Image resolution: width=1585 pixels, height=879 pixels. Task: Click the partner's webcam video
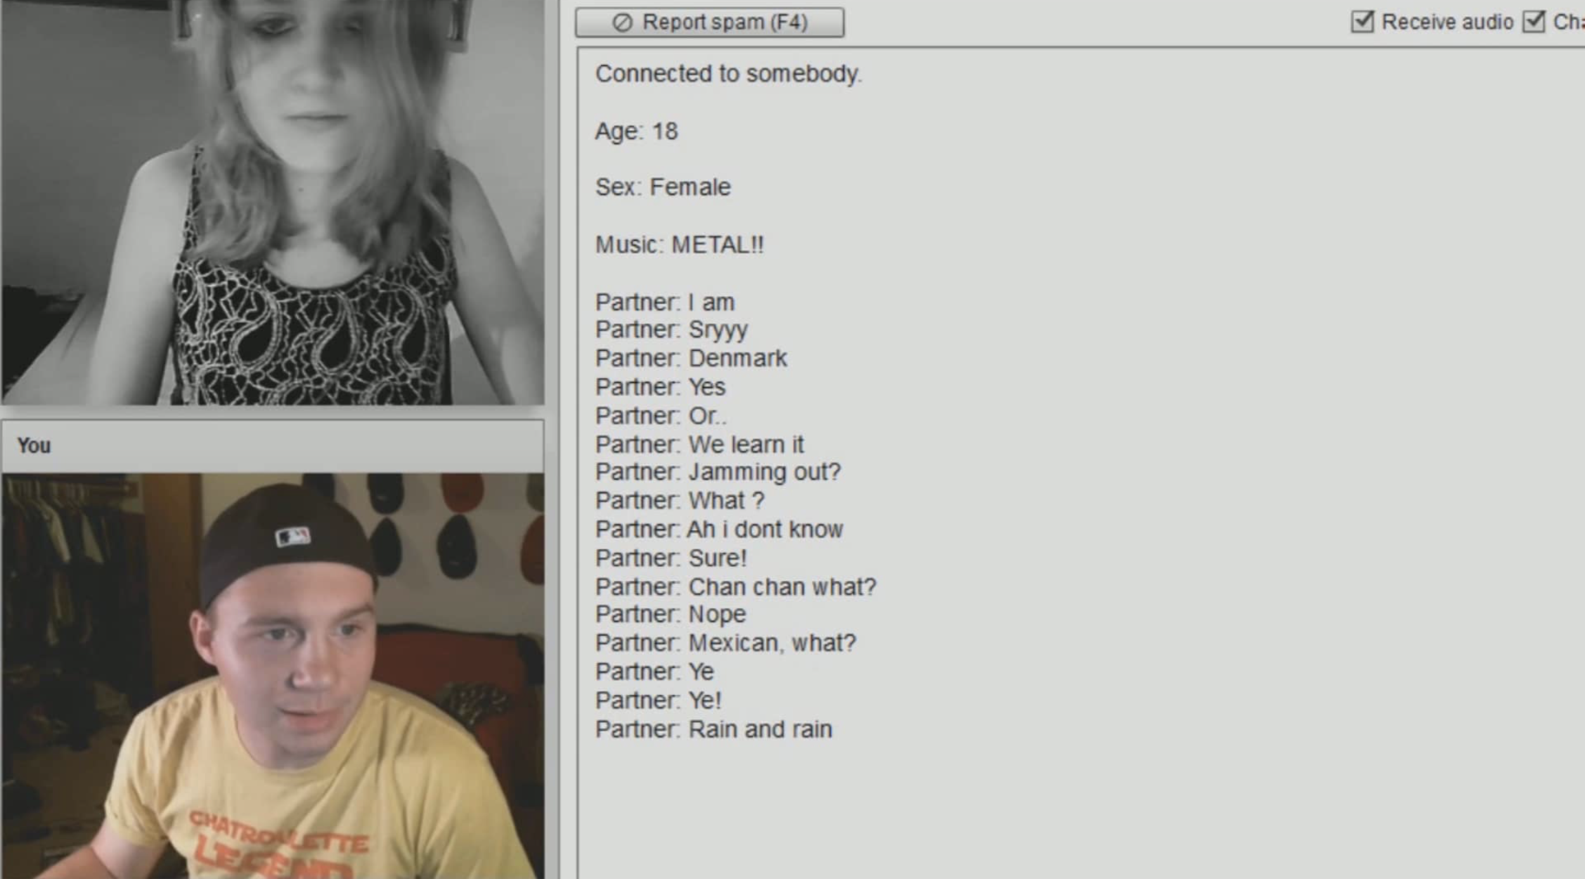[273, 203]
